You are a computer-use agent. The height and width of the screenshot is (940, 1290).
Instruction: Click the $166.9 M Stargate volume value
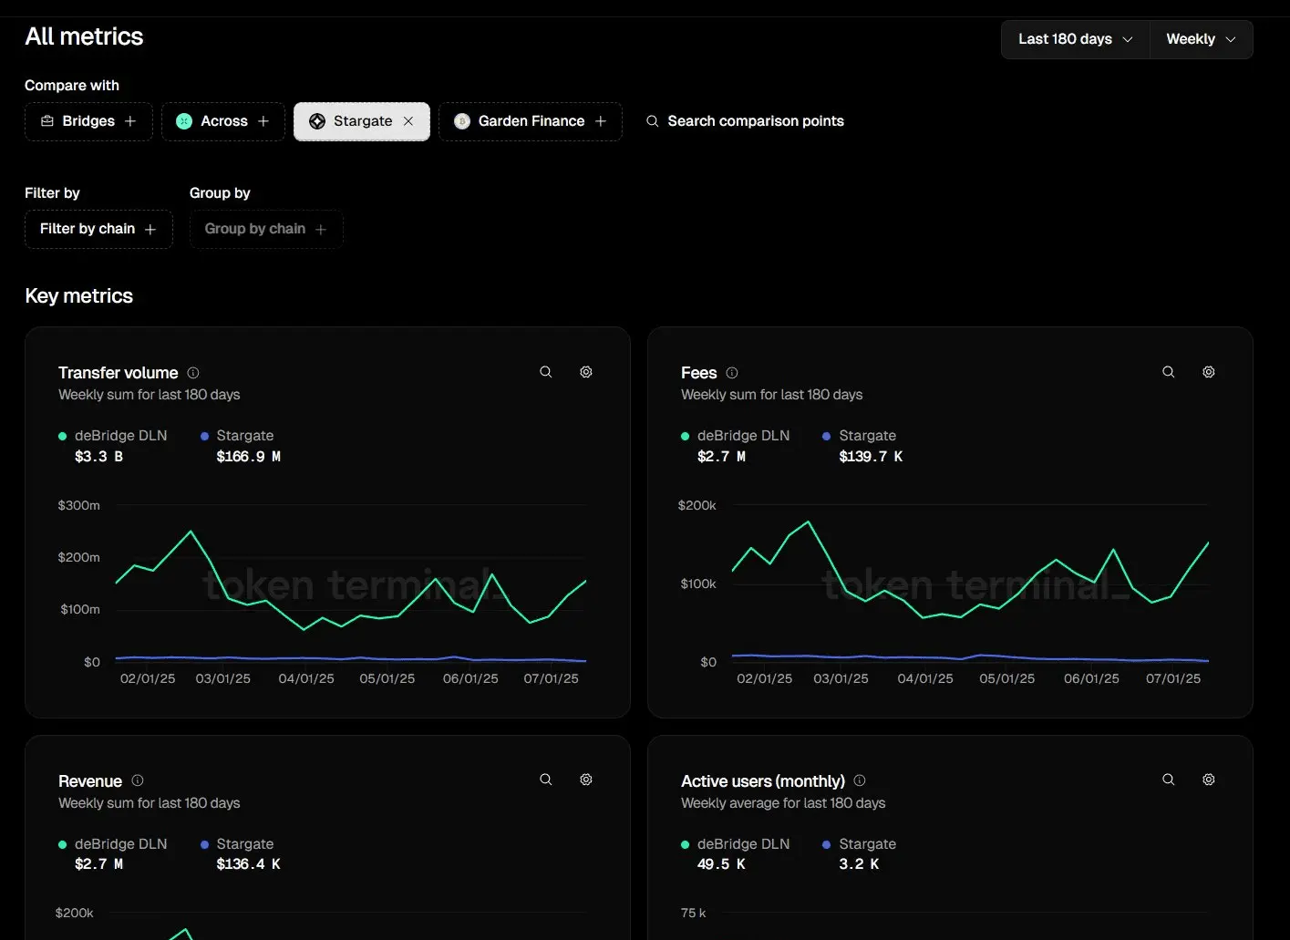tap(249, 457)
